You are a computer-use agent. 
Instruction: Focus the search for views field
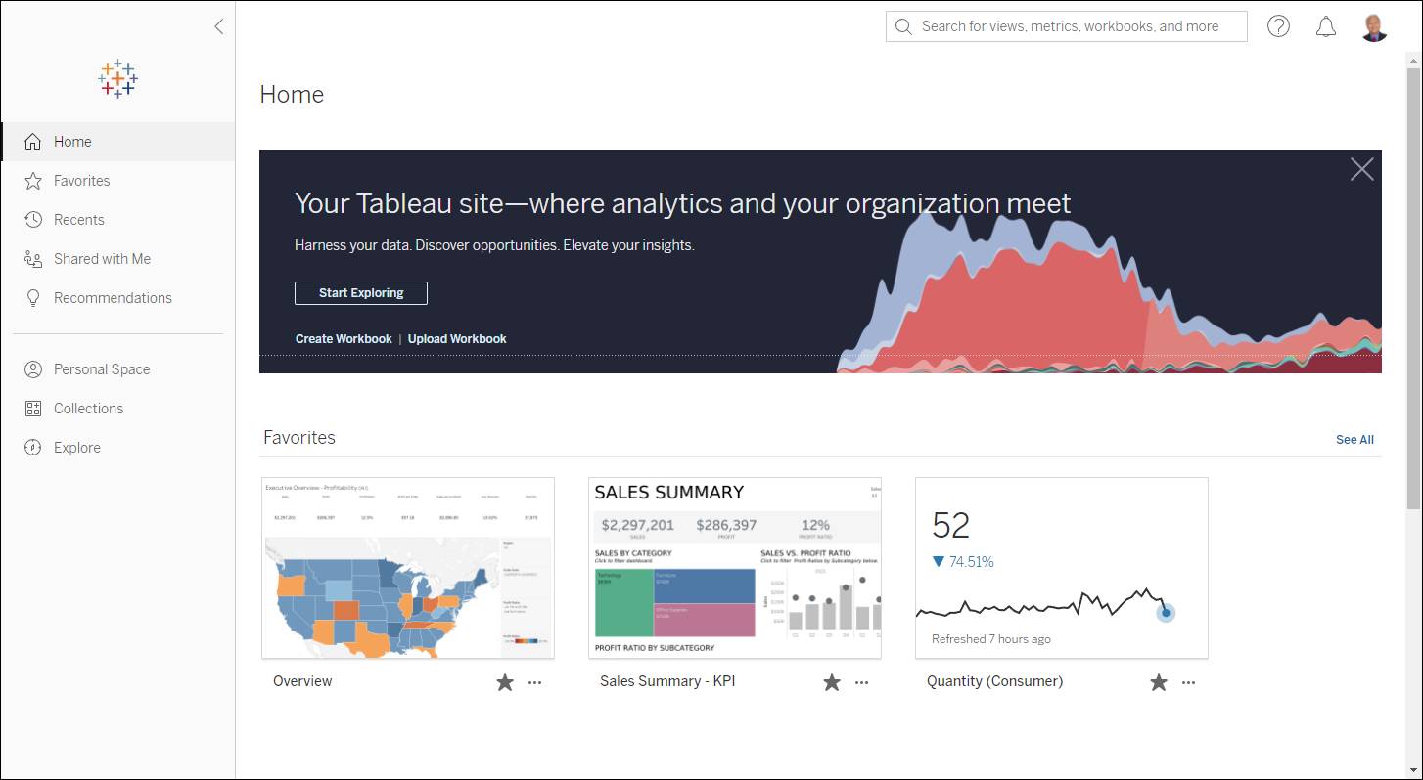[x=1067, y=26]
